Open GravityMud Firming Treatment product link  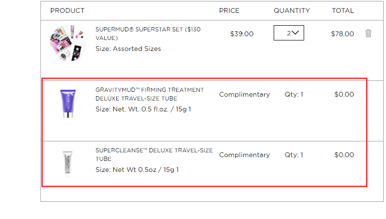pos(149,94)
